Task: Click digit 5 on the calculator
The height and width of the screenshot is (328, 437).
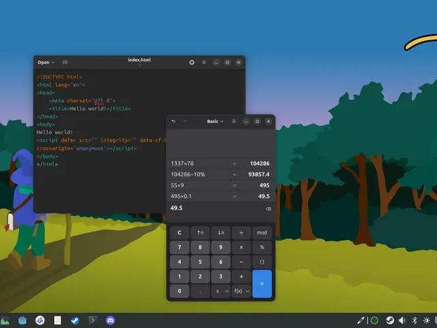Action: click(x=200, y=262)
